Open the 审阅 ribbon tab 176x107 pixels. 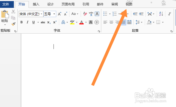115,4
